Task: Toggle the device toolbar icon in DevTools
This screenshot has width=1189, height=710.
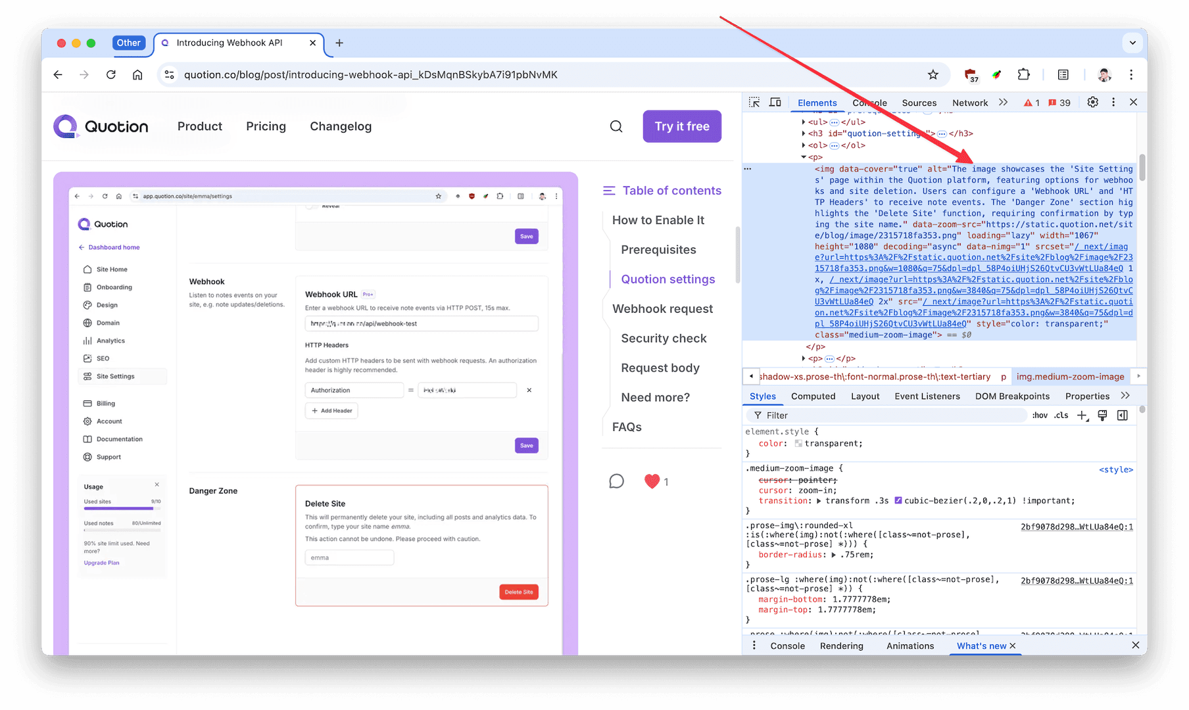Action: point(775,103)
